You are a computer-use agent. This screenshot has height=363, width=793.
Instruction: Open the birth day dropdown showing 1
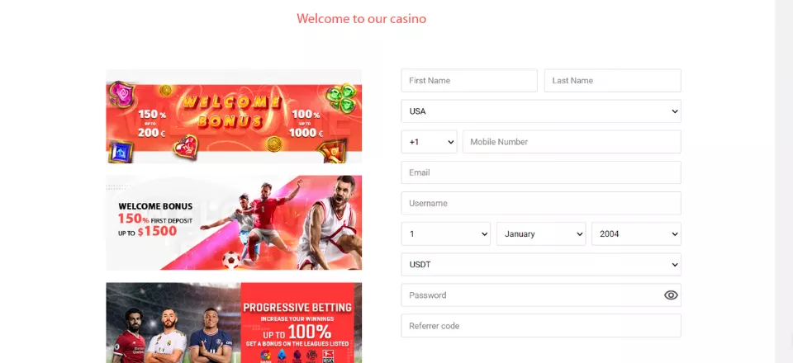click(445, 234)
